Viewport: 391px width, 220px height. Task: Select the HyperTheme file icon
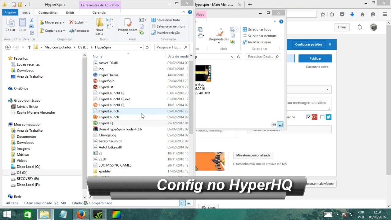(x=95, y=75)
